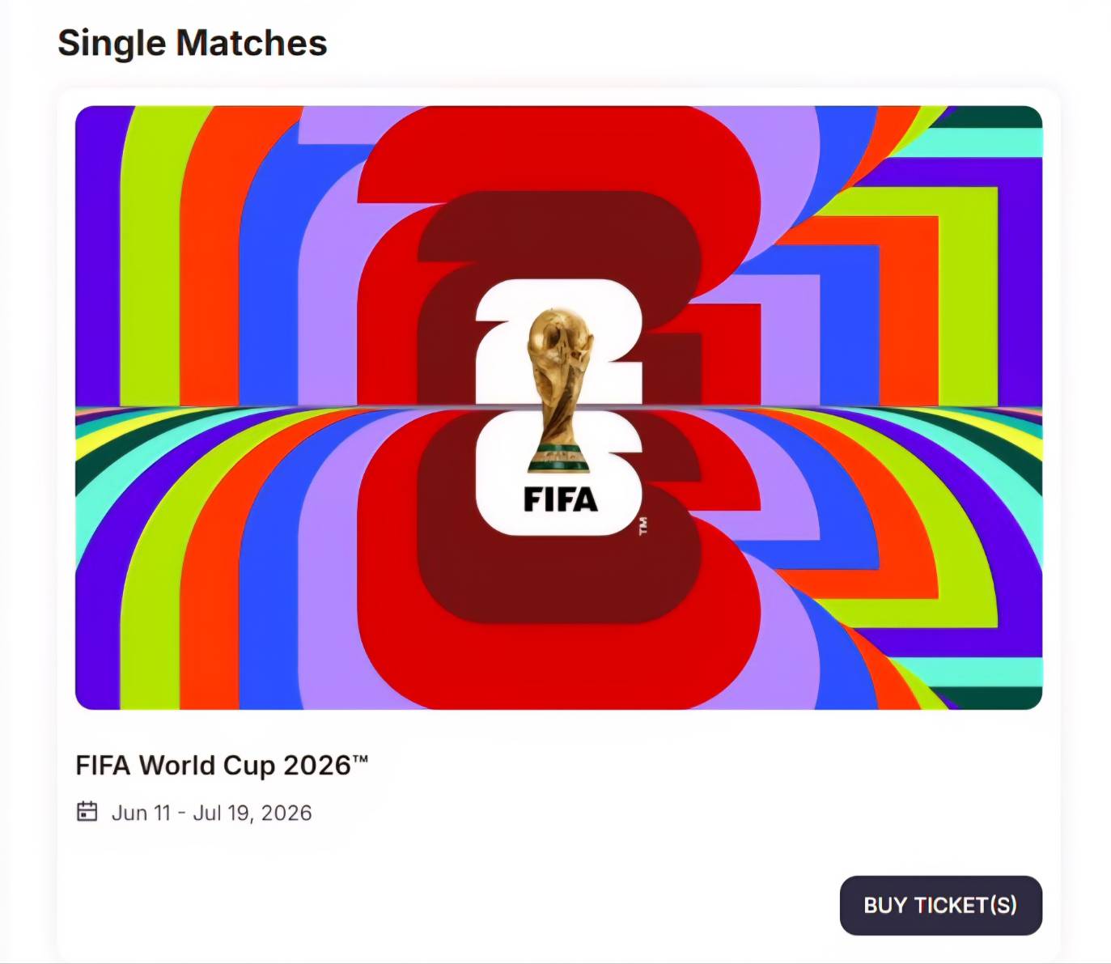Click the BUY TICKET(S) button

(x=940, y=906)
